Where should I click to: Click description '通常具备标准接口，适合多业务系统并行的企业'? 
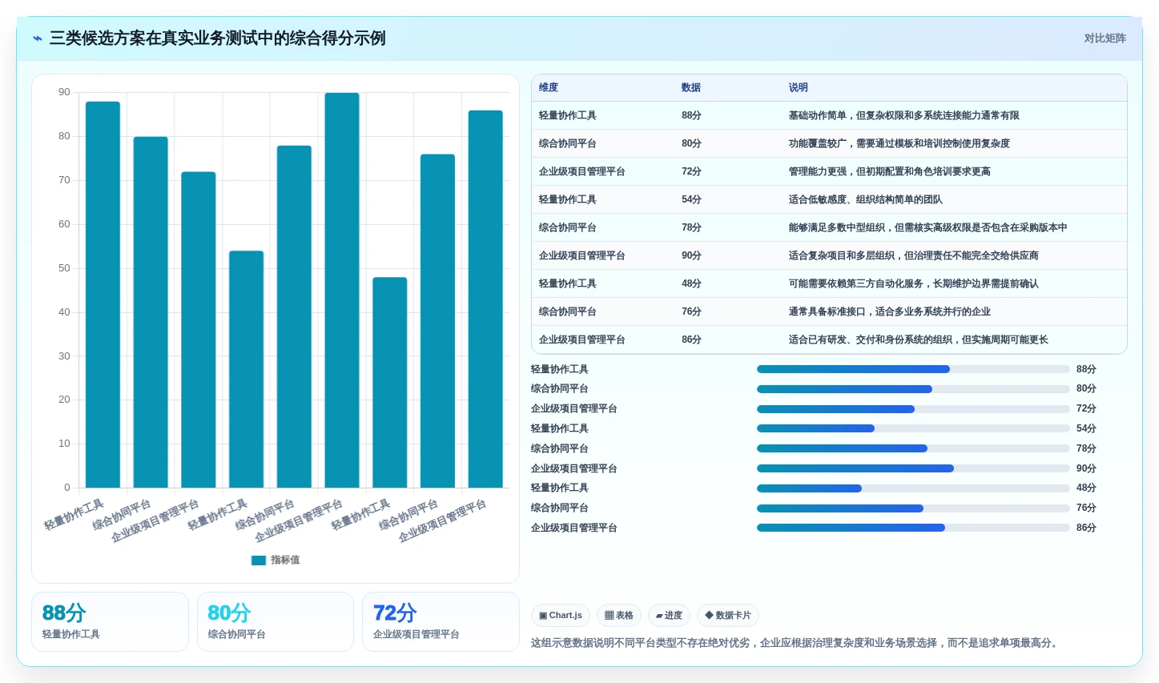(890, 312)
